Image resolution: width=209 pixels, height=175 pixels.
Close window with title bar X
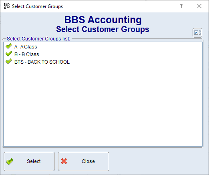pyautogui.click(x=199, y=6)
